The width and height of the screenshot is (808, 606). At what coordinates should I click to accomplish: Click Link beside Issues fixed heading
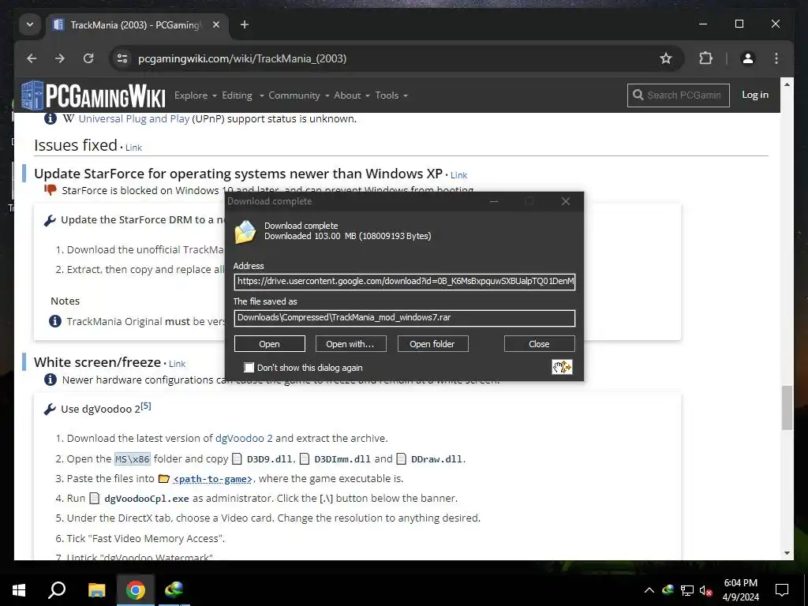click(133, 148)
